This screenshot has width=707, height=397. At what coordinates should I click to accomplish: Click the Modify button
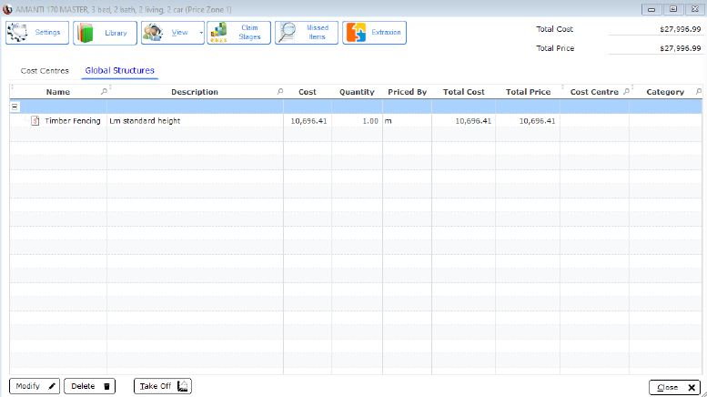(x=35, y=386)
